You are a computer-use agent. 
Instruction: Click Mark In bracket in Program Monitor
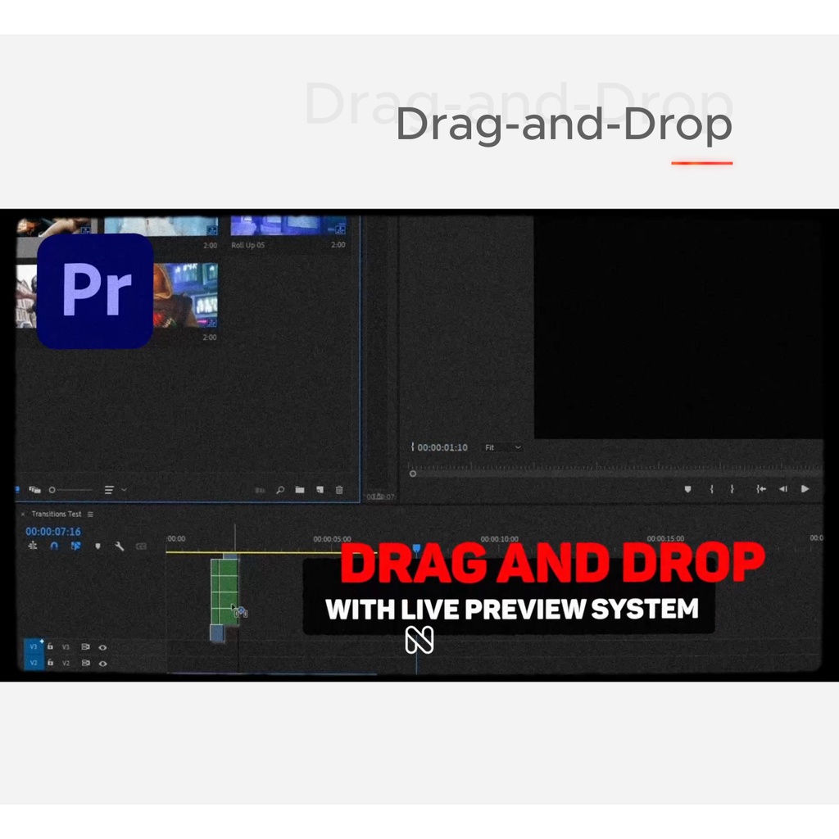tap(711, 489)
